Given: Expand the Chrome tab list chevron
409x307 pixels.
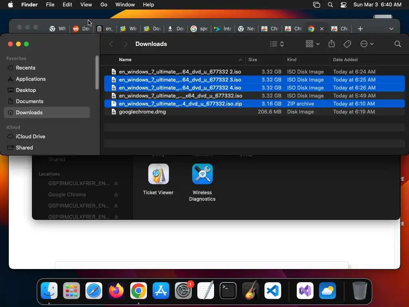Looking at the screenshot, I should 391,29.
